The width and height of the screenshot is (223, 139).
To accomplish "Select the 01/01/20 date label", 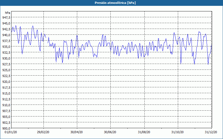I will coord(11,132).
